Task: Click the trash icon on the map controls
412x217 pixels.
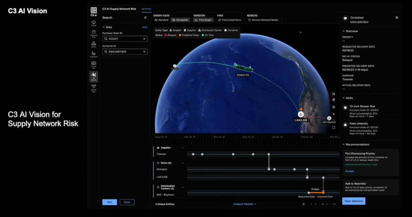Action: (x=333, y=100)
